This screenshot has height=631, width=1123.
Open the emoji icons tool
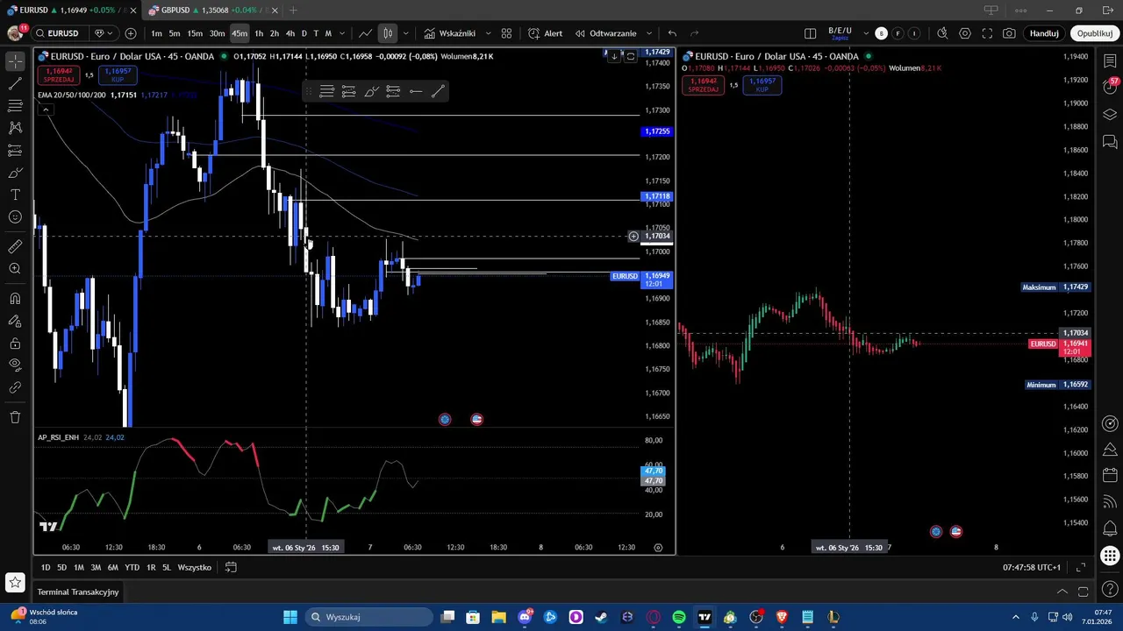(15, 216)
